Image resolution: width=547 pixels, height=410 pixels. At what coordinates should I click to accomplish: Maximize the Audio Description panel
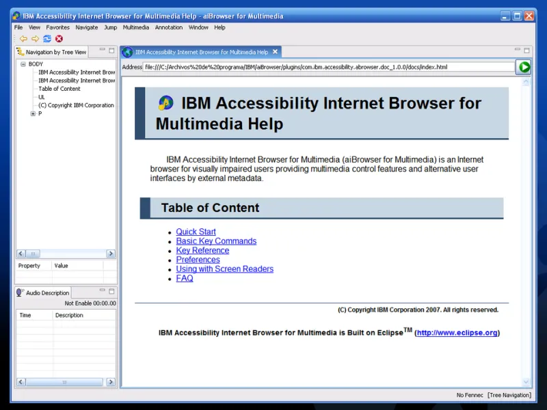pos(111,291)
